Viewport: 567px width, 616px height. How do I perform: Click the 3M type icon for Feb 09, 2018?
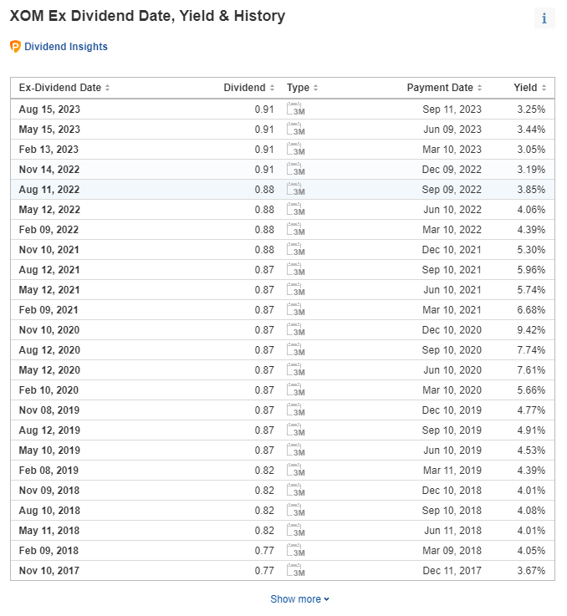296,550
